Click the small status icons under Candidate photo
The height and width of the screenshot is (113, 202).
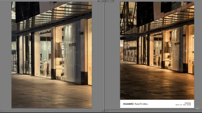click(107, 111)
